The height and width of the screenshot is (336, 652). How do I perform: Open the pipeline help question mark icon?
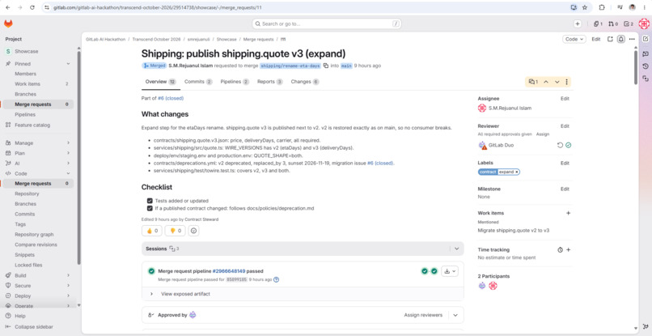click(x=276, y=280)
